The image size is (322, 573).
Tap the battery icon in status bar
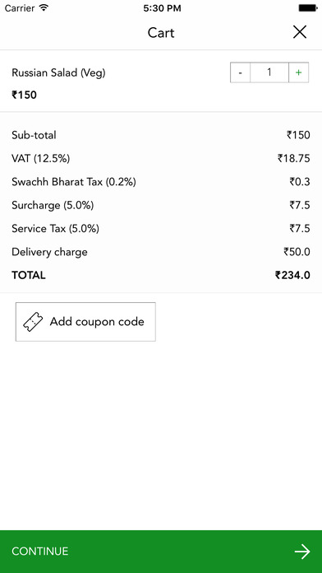coord(308,8)
